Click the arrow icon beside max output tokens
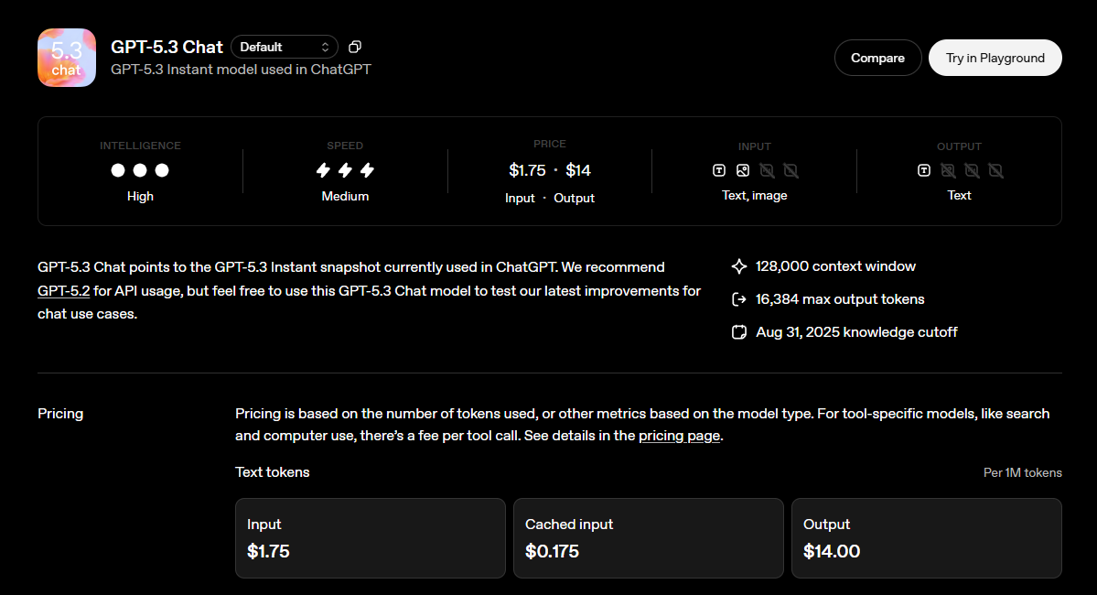Image resolution: width=1097 pixels, height=595 pixels. 738,298
